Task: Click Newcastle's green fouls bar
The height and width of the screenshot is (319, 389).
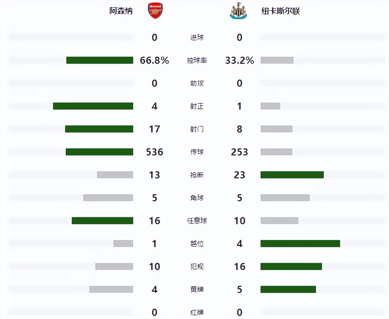Action: coord(291,267)
